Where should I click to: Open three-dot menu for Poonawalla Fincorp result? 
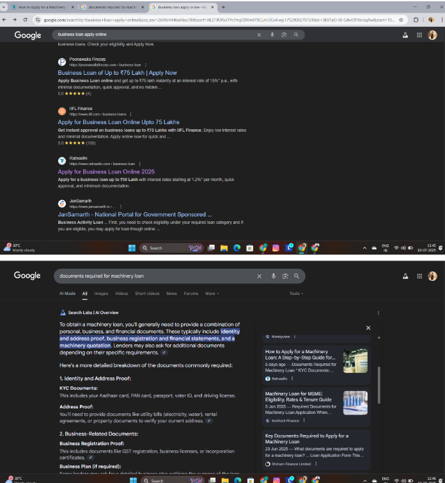pos(145,65)
